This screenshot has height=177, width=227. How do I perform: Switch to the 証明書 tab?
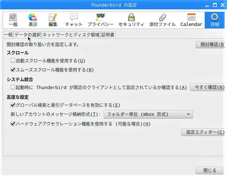pos(108,35)
